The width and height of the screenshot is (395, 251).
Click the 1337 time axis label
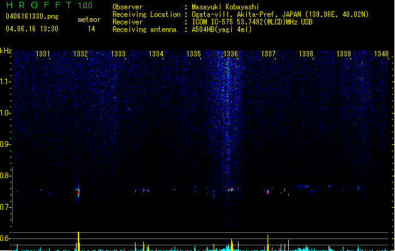click(268, 54)
